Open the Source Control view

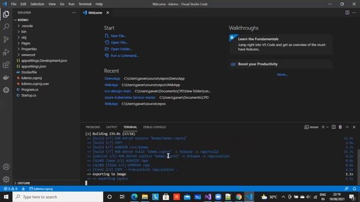pos(6,39)
